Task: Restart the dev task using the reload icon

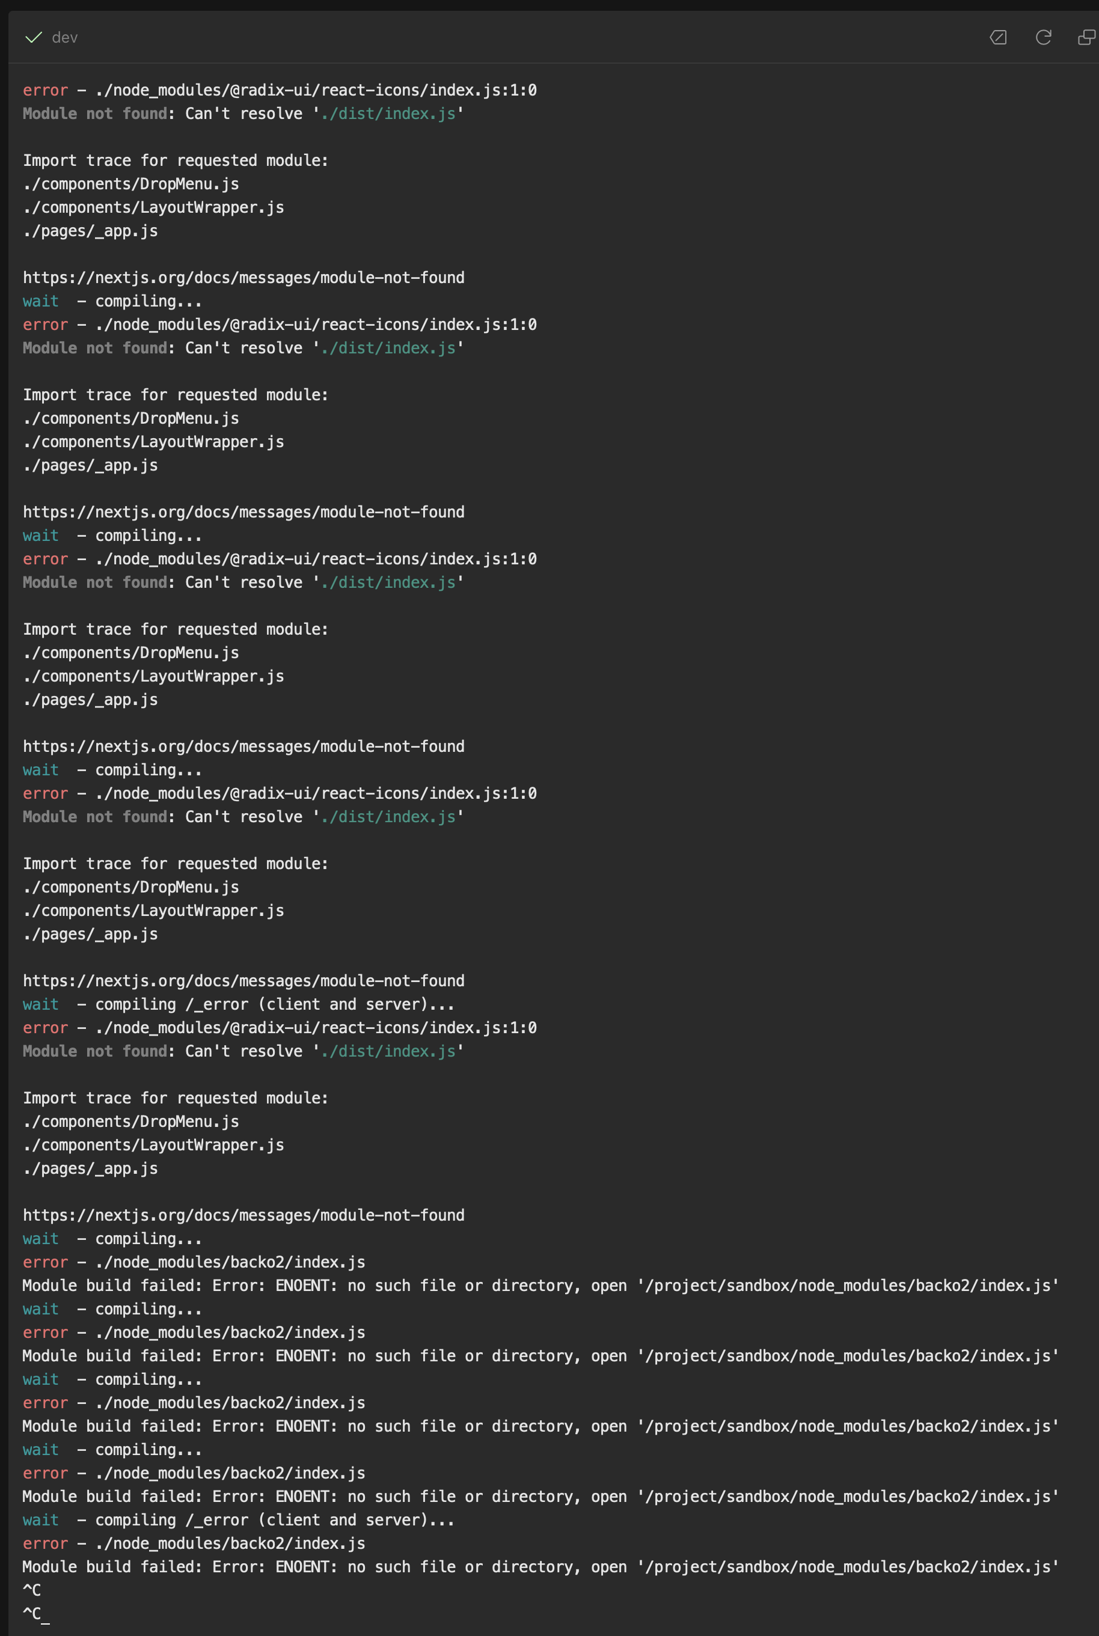Action: click(x=1044, y=37)
